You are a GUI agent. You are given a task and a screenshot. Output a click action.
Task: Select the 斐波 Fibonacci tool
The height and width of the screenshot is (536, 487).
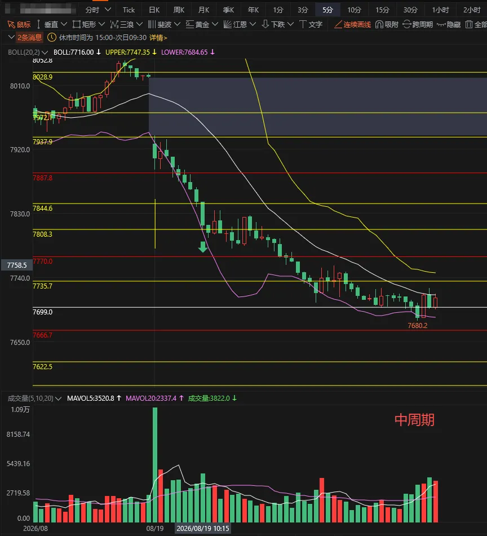point(160,25)
